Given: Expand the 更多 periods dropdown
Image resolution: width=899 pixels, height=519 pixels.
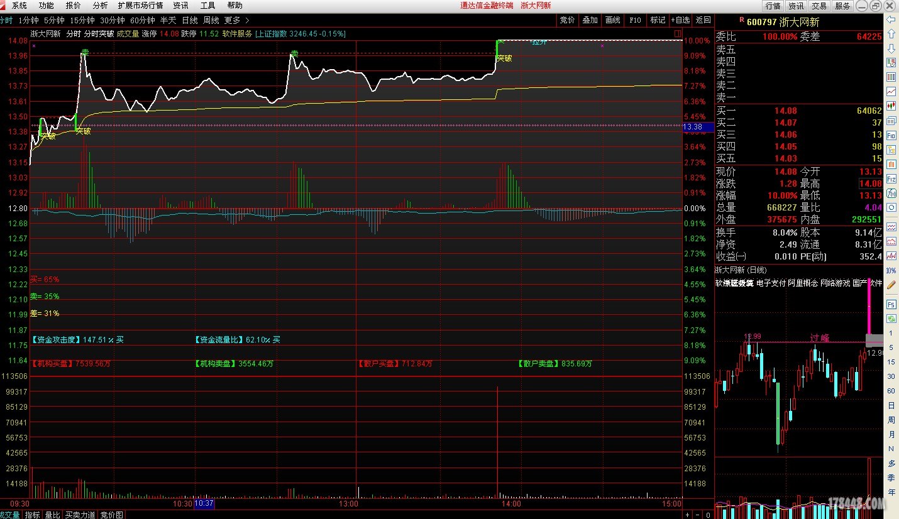Looking at the screenshot, I should click(236, 20).
